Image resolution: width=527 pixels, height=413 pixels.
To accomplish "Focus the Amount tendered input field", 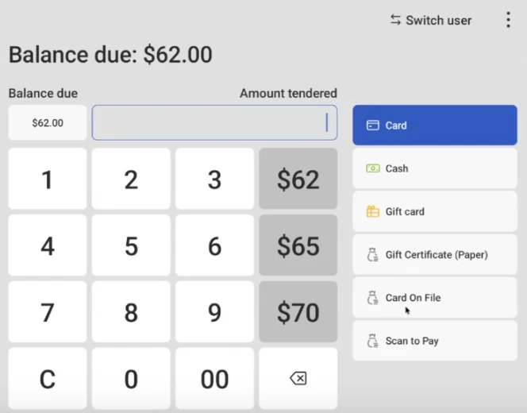I will click(214, 122).
